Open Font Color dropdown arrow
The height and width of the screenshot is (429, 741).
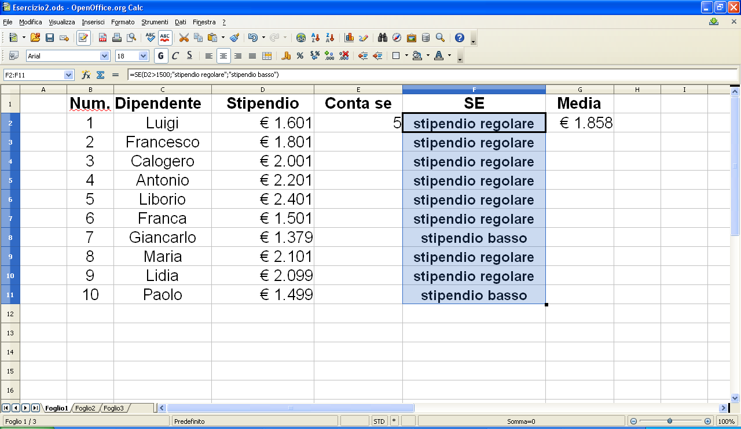(x=449, y=56)
